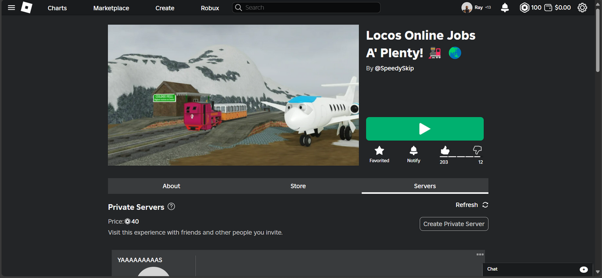Image resolution: width=602 pixels, height=278 pixels.
Task: Open the Robux page
Action: [210, 8]
